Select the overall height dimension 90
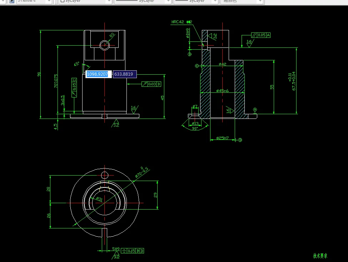The height and width of the screenshot is (262, 348). coord(39,74)
